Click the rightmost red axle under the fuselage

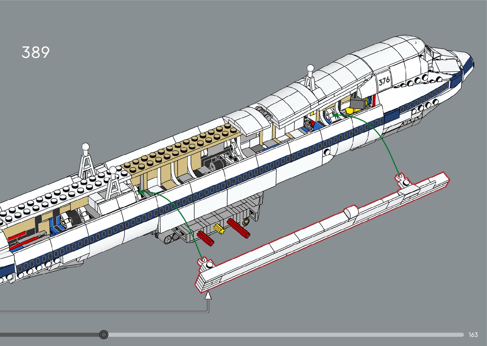[x=238, y=227]
